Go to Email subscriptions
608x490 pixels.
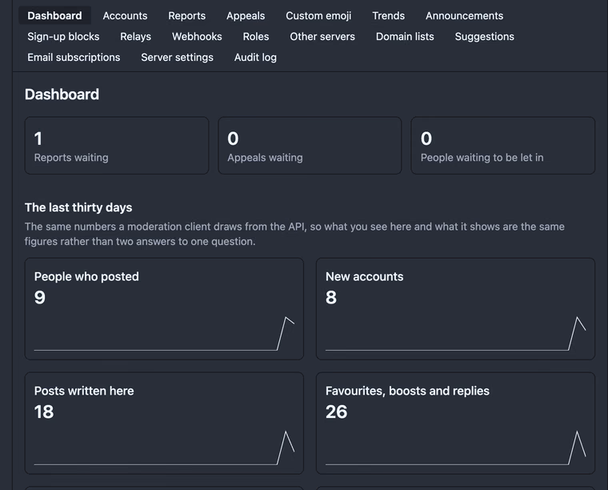tap(74, 58)
